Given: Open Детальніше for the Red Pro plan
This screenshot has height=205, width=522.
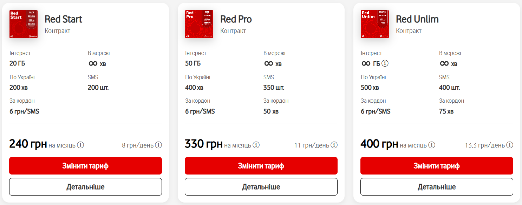Looking at the screenshot, I should coord(261,187).
